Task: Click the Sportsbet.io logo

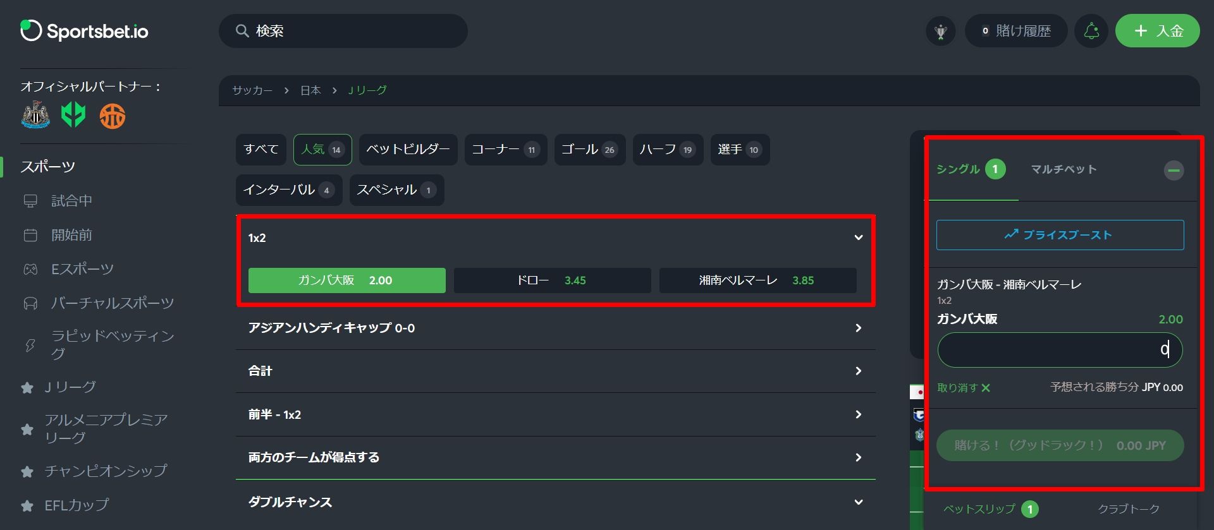Action: (84, 31)
